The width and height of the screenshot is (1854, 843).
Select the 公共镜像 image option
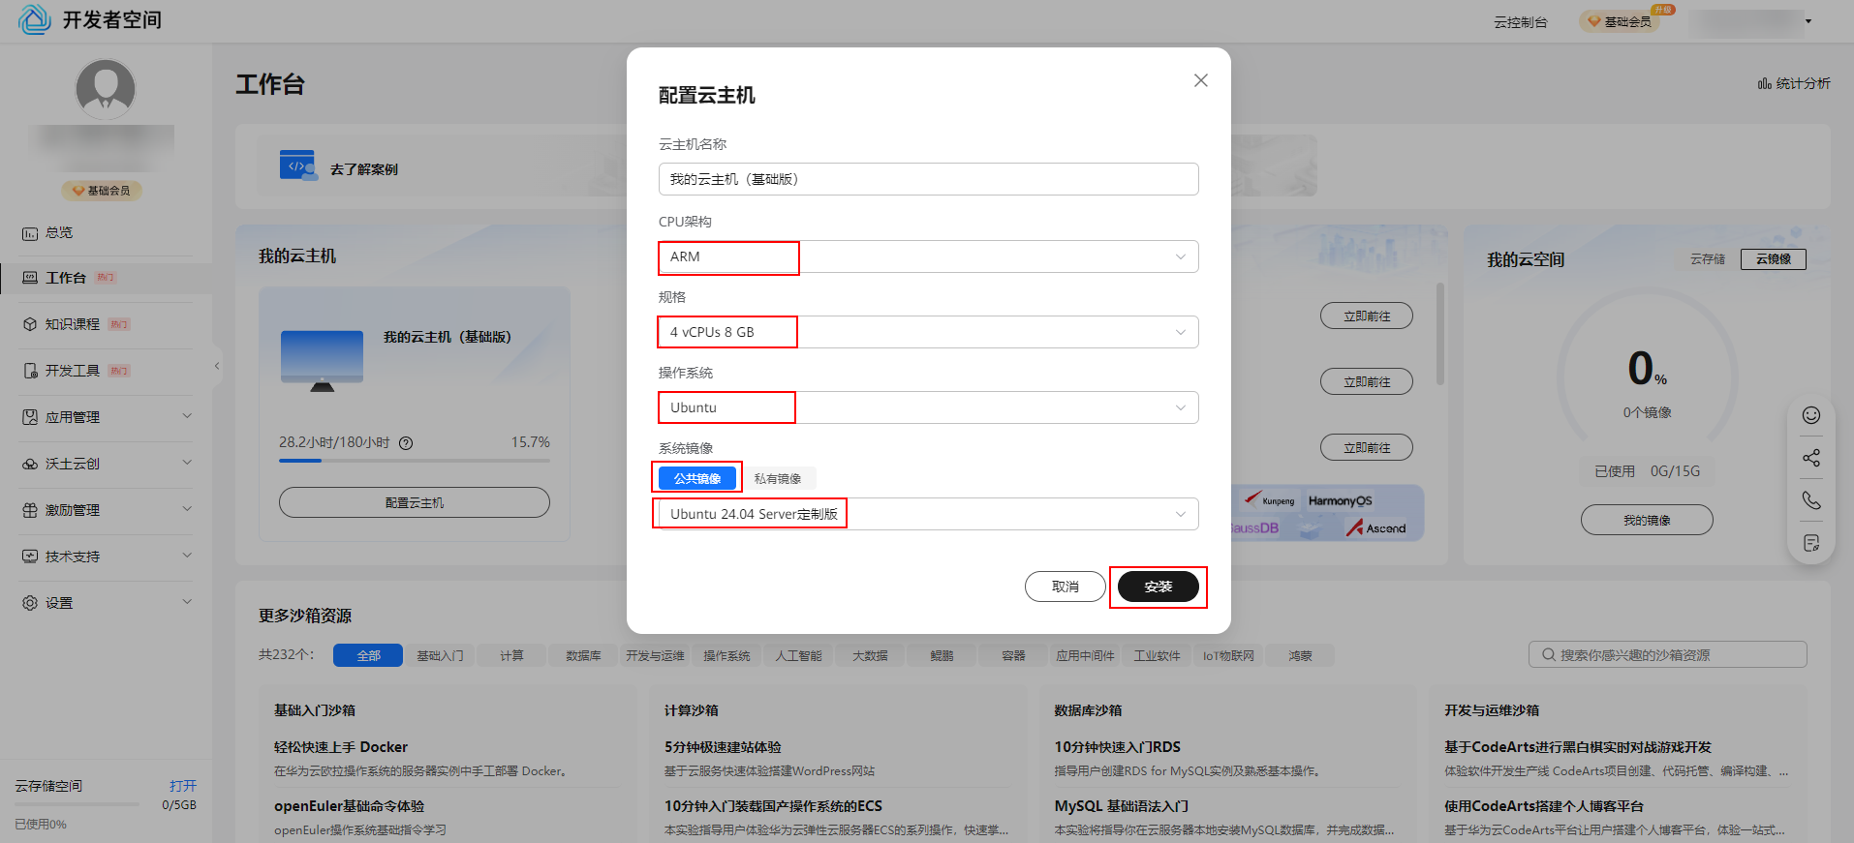click(697, 478)
